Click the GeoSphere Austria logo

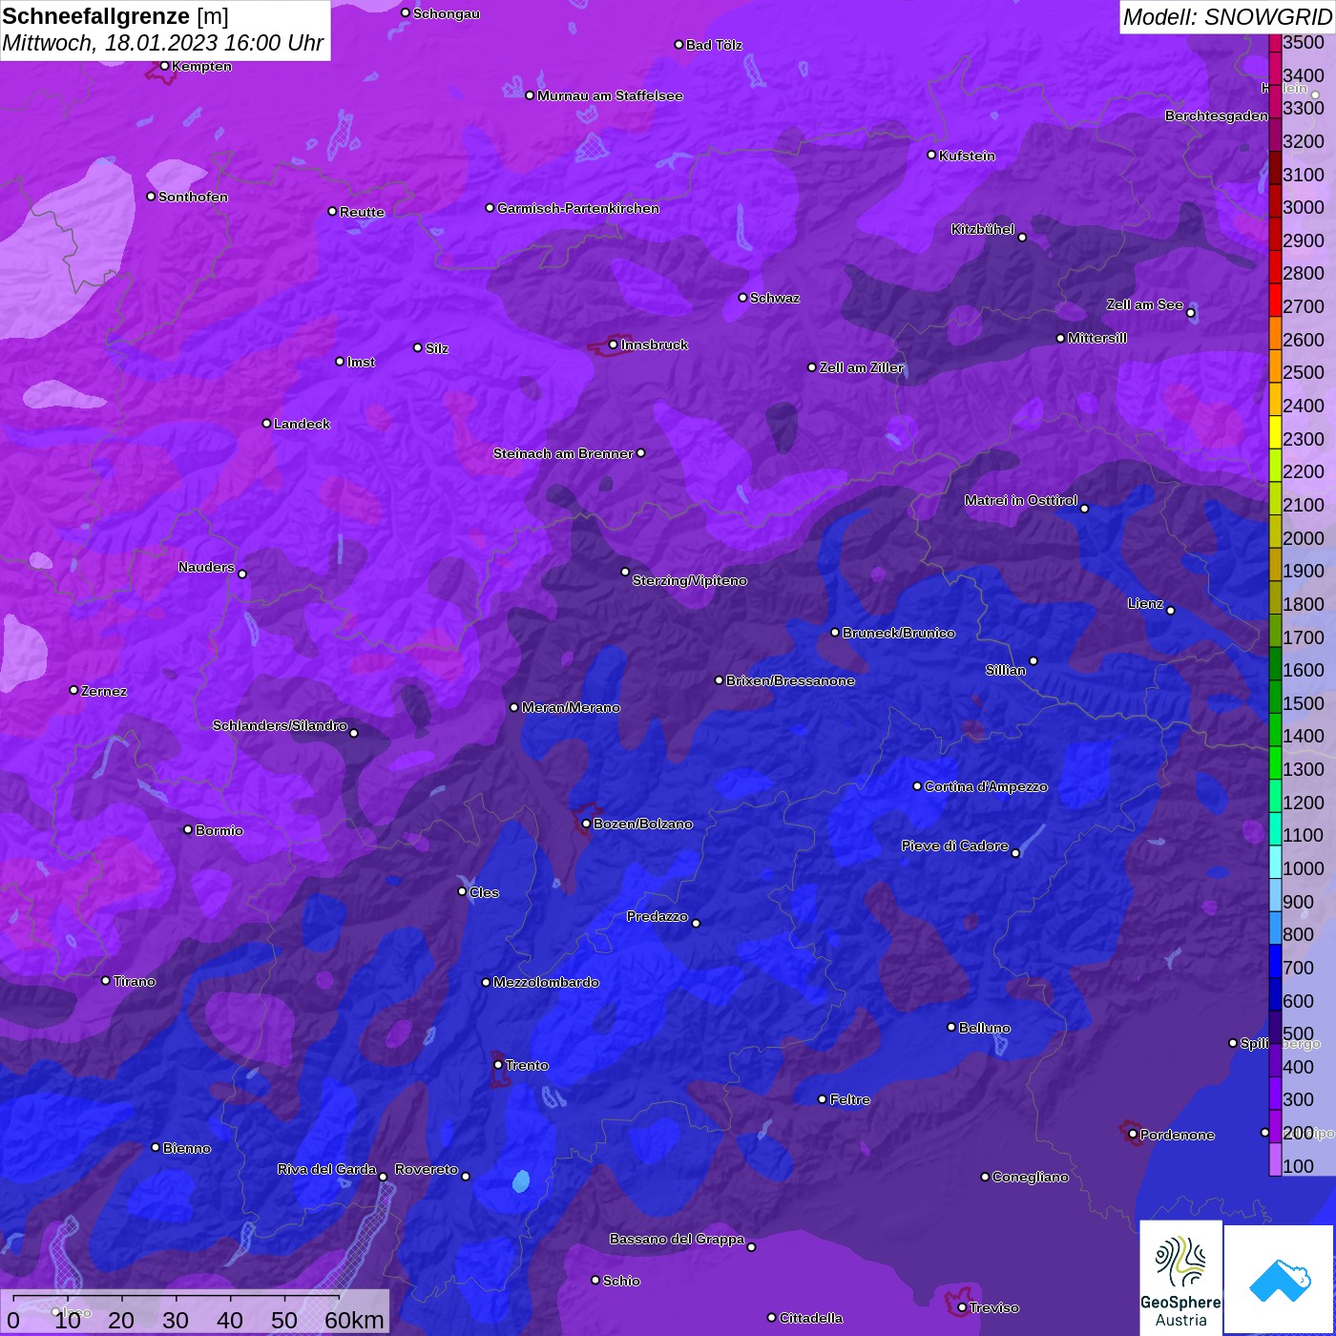[x=1180, y=1277]
